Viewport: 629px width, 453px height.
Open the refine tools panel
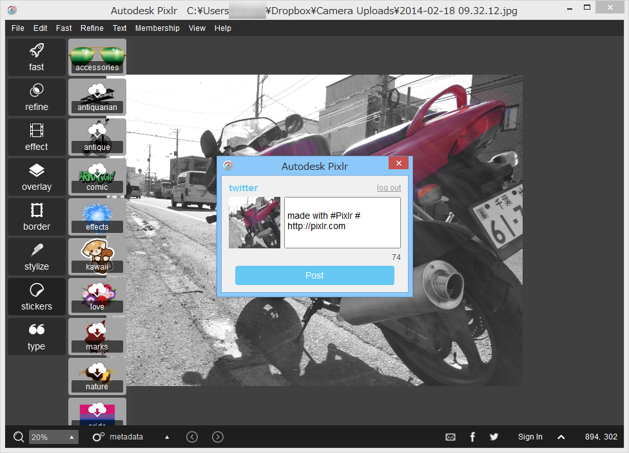pyautogui.click(x=37, y=97)
